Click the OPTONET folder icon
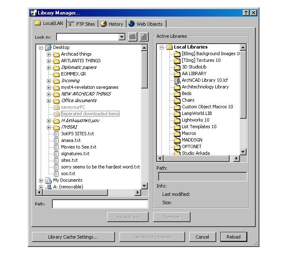Image resolution: width=283 pixels, height=261 pixels. (177, 147)
